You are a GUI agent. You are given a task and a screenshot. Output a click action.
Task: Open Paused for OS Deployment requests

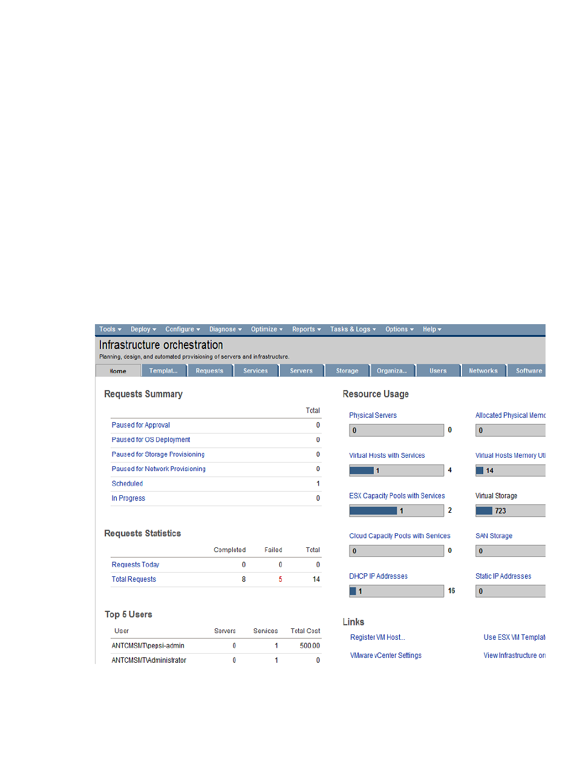(151, 440)
